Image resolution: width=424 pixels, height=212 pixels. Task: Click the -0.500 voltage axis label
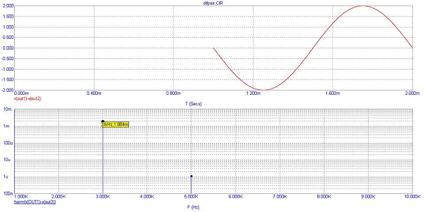7,58
